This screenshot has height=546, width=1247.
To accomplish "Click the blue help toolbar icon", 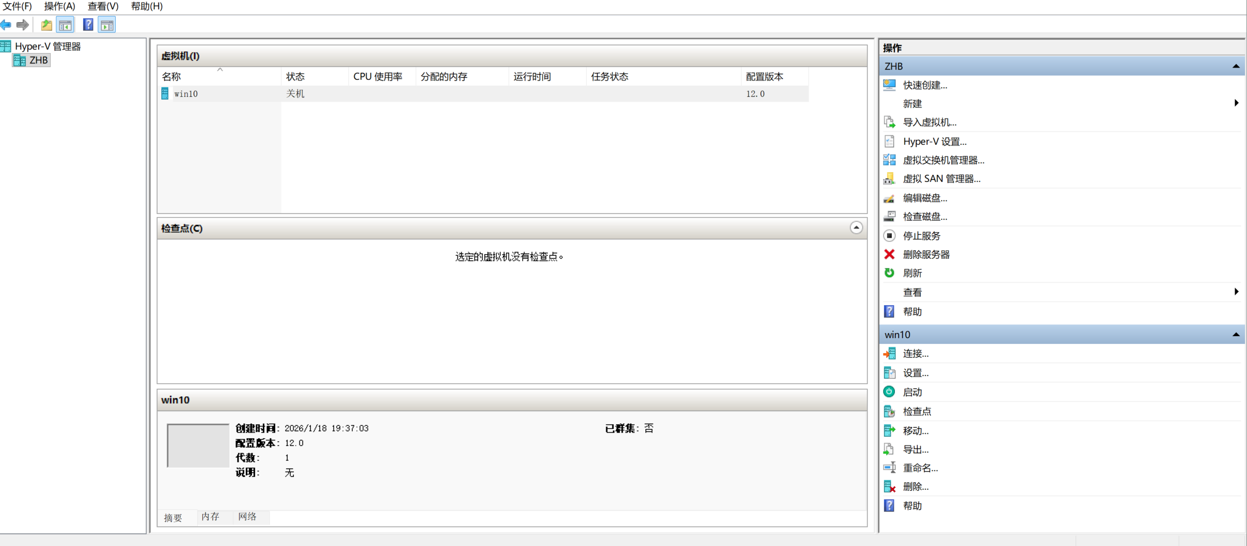I will click(88, 25).
